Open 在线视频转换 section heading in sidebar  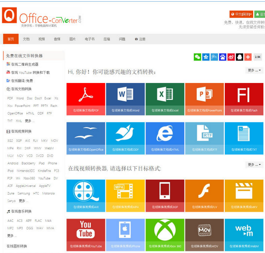[19, 131]
